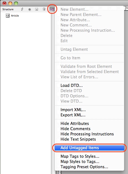128x174 pixels.
Task: Click the add attribute dot icon
Action: pyautogui.click(x=30, y=9)
